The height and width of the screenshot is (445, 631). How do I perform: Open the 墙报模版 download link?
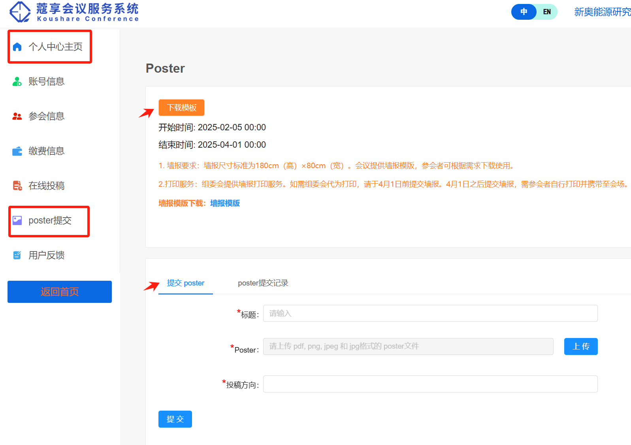pos(225,203)
